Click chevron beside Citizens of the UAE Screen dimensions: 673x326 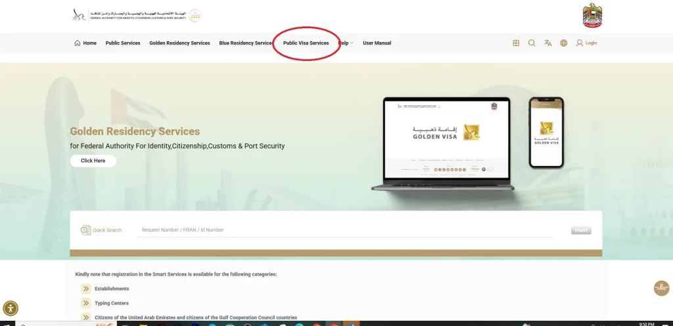pos(86,317)
